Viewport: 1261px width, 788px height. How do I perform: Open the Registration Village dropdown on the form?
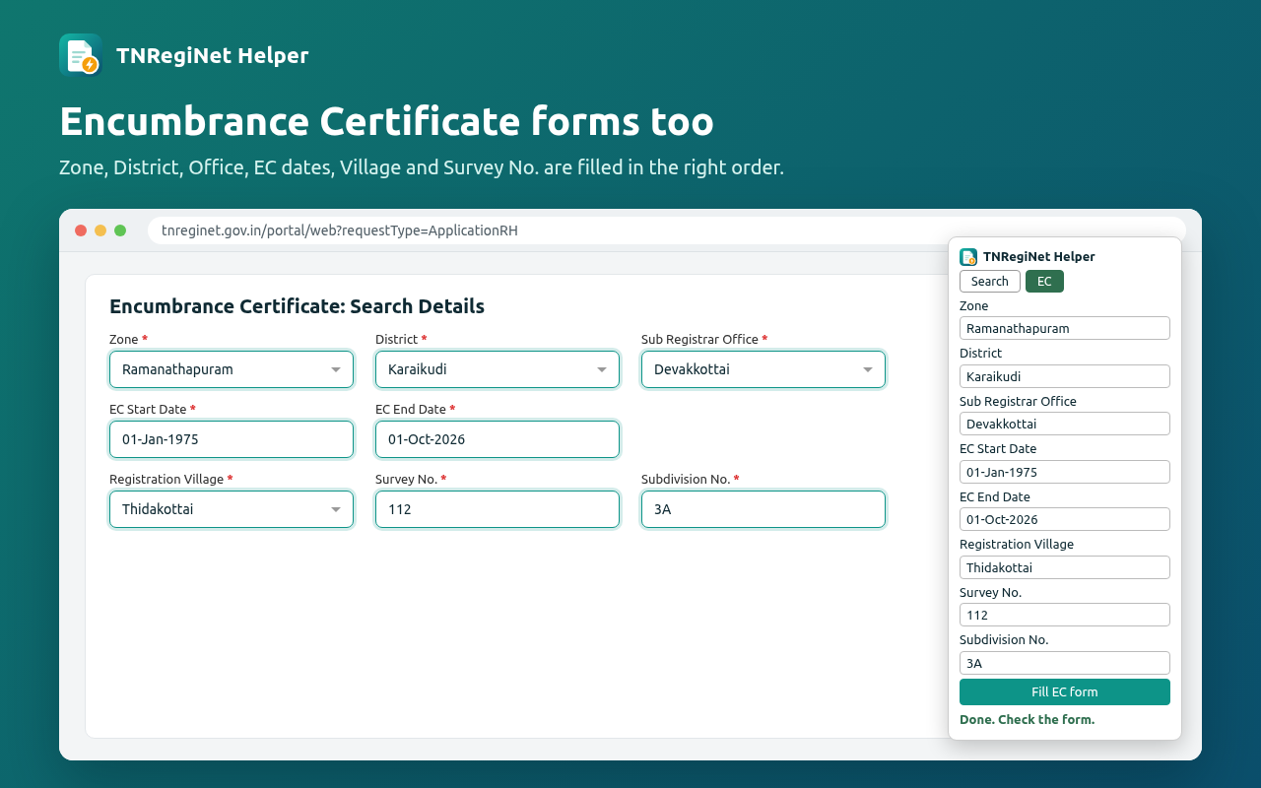click(x=232, y=509)
